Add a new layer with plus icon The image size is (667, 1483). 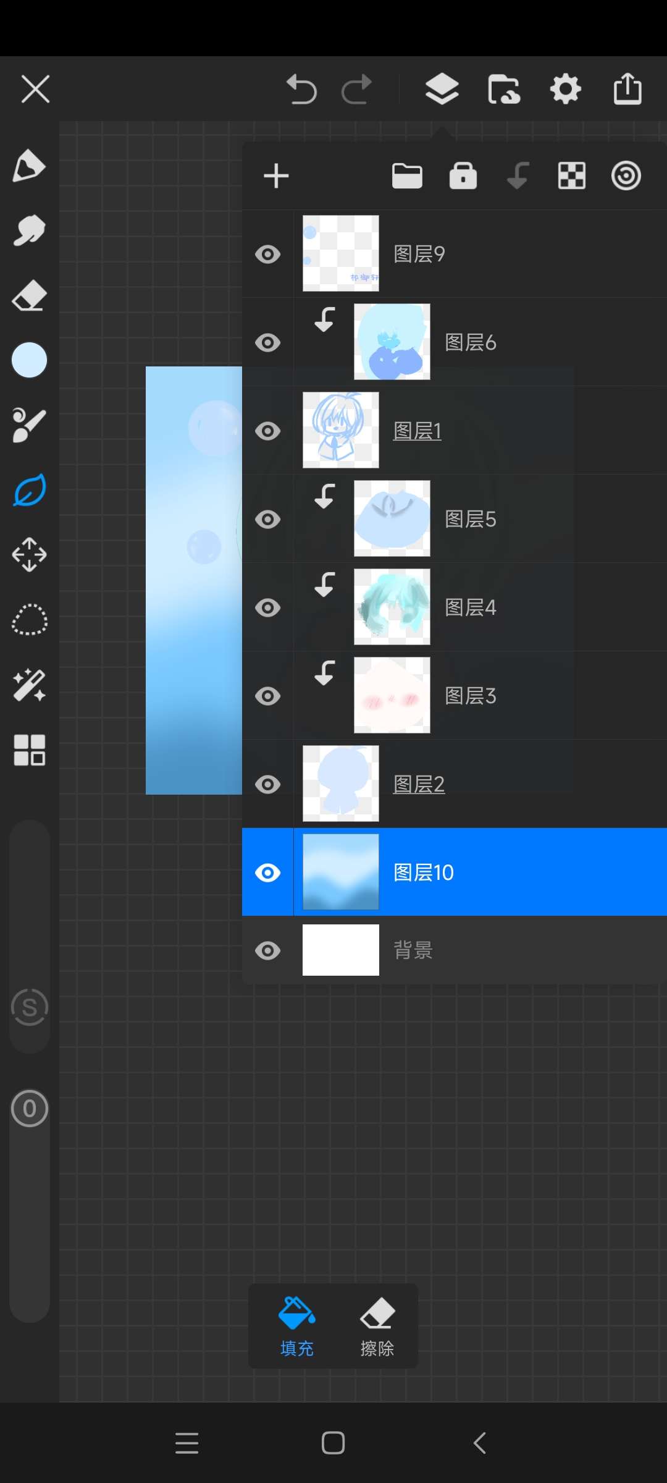tap(276, 176)
